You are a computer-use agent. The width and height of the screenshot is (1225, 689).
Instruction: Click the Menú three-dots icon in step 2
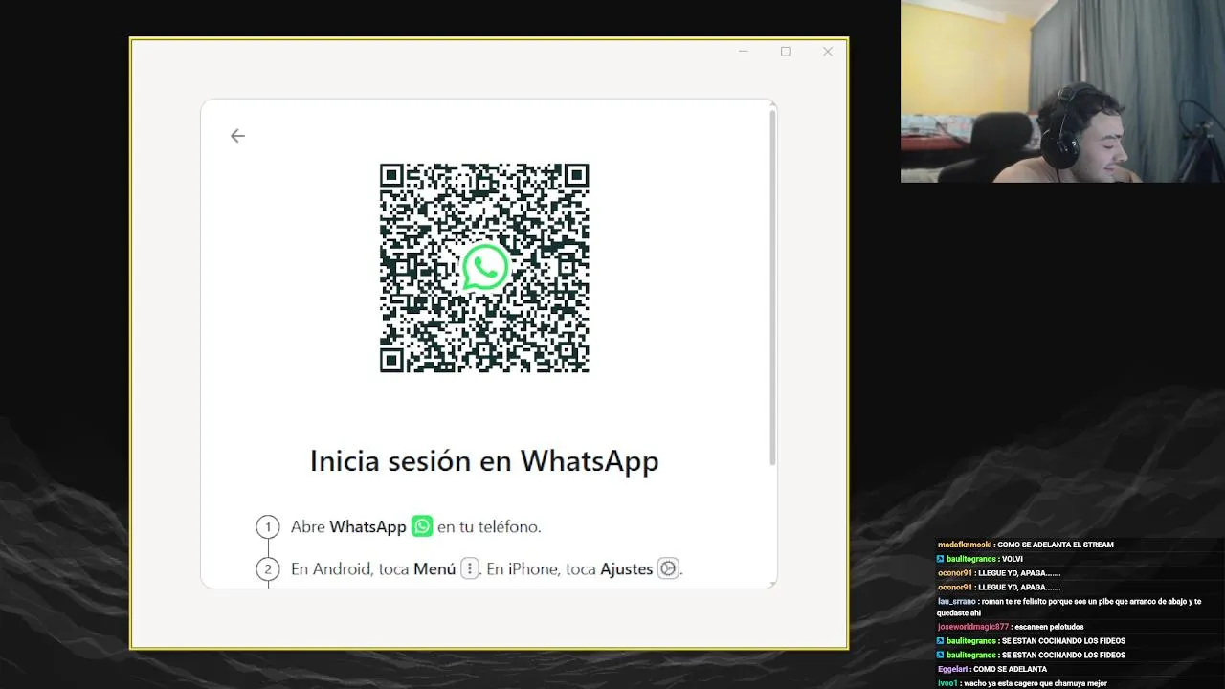pos(469,568)
